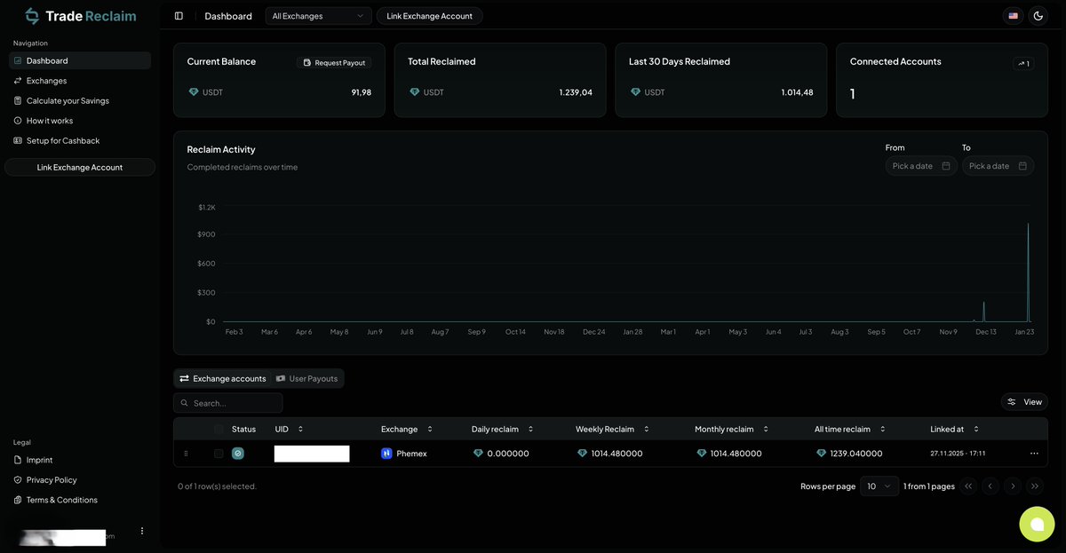
Task: Click Request Payout button
Action: tap(334, 63)
